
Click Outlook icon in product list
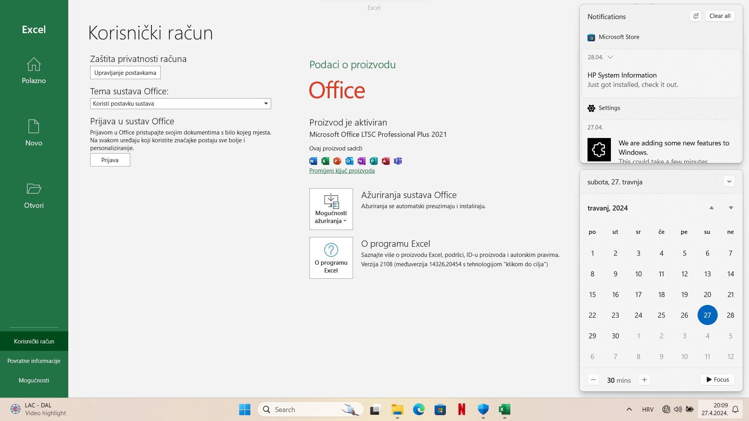tap(350, 161)
